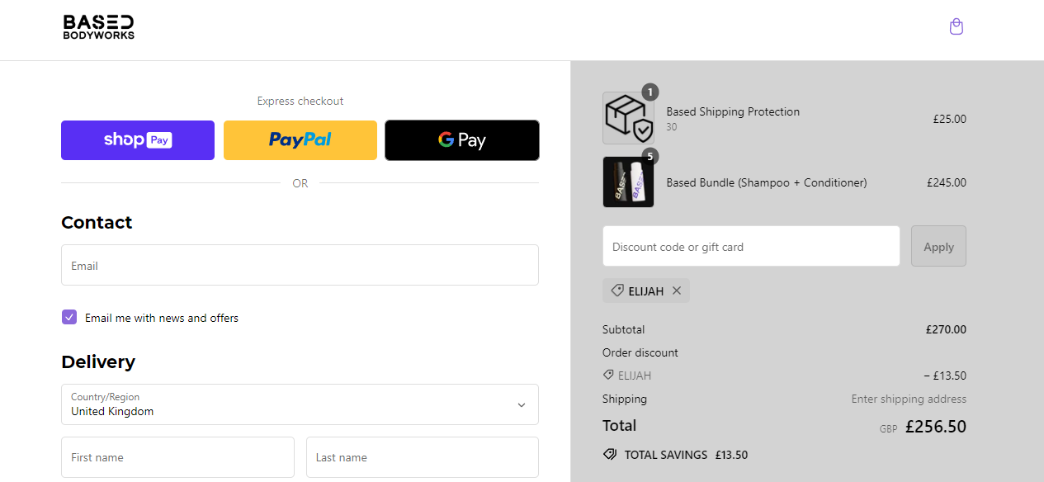The width and height of the screenshot is (1044, 482).
Task: Check out with Google Pay
Action: point(461,140)
